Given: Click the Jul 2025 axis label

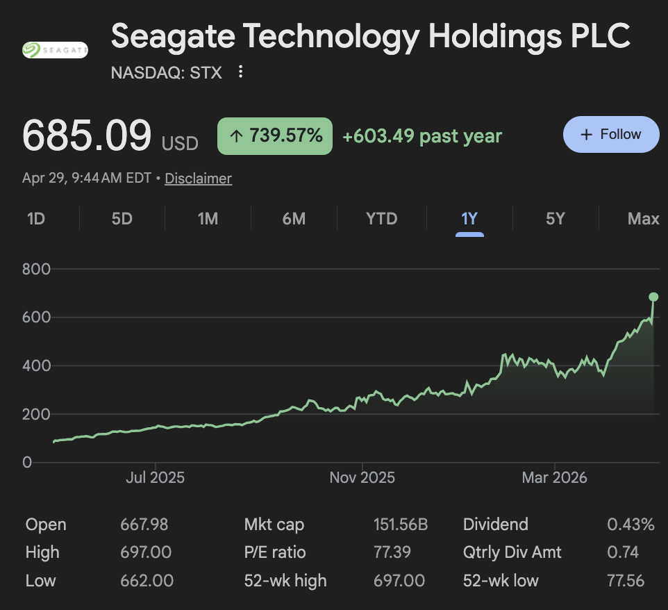Looking at the screenshot, I should (156, 477).
